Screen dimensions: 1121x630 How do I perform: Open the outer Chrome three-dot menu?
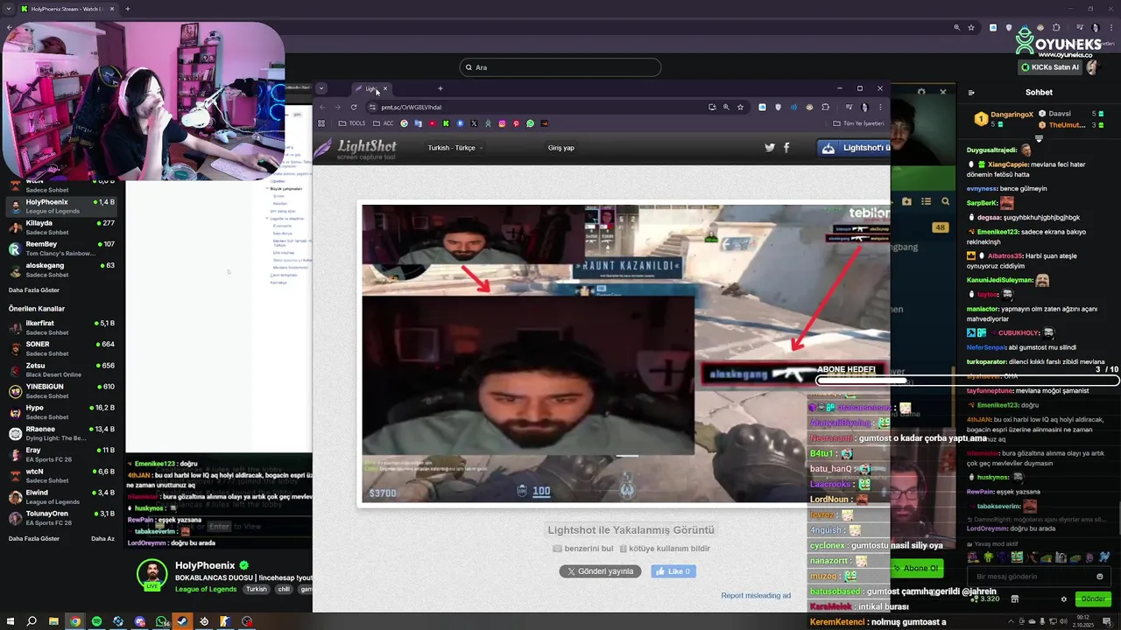point(1110,27)
